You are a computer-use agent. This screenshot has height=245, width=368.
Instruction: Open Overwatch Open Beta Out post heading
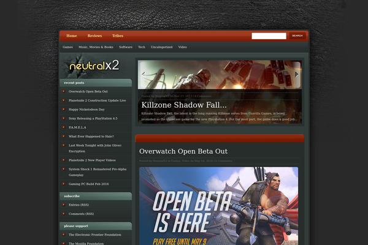[x=183, y=151]
